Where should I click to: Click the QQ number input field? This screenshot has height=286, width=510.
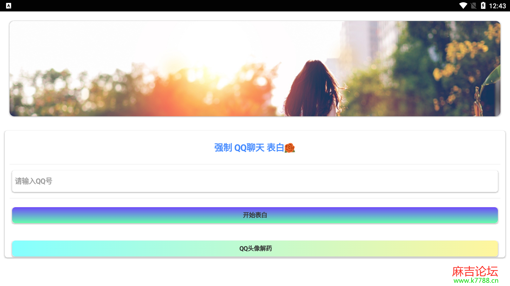tap(255, 181)
